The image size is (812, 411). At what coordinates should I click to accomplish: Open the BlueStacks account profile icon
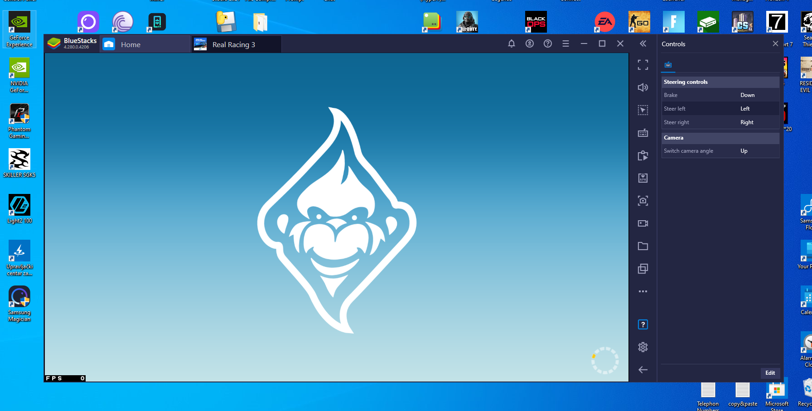(530, 44)
